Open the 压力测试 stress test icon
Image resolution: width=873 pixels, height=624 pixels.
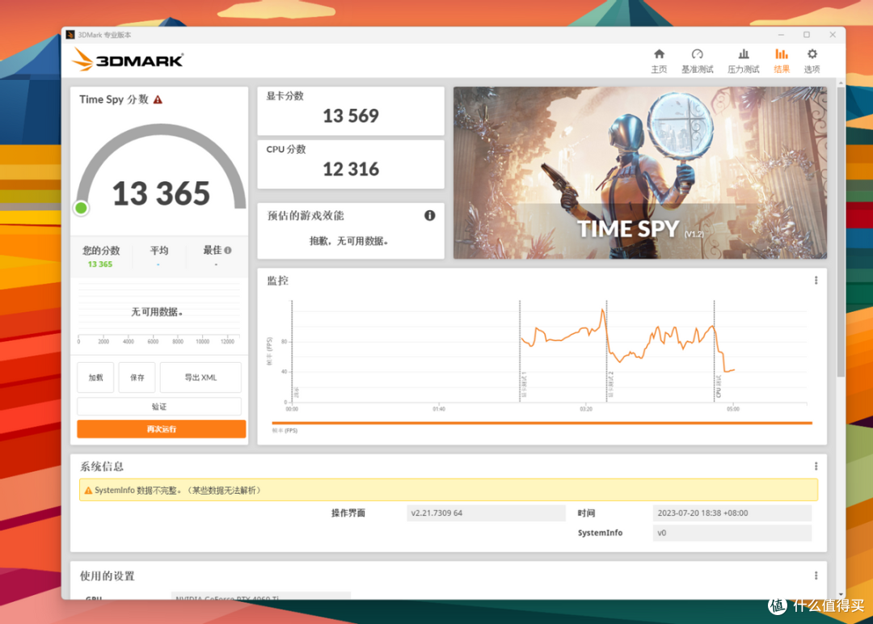pyautogui.click(x=744, y=54)
